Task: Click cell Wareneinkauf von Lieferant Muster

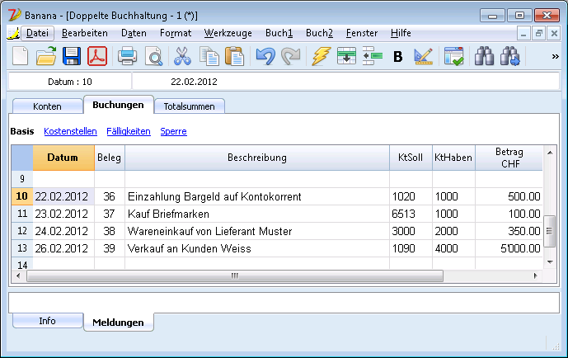Action: coord(257,231)
